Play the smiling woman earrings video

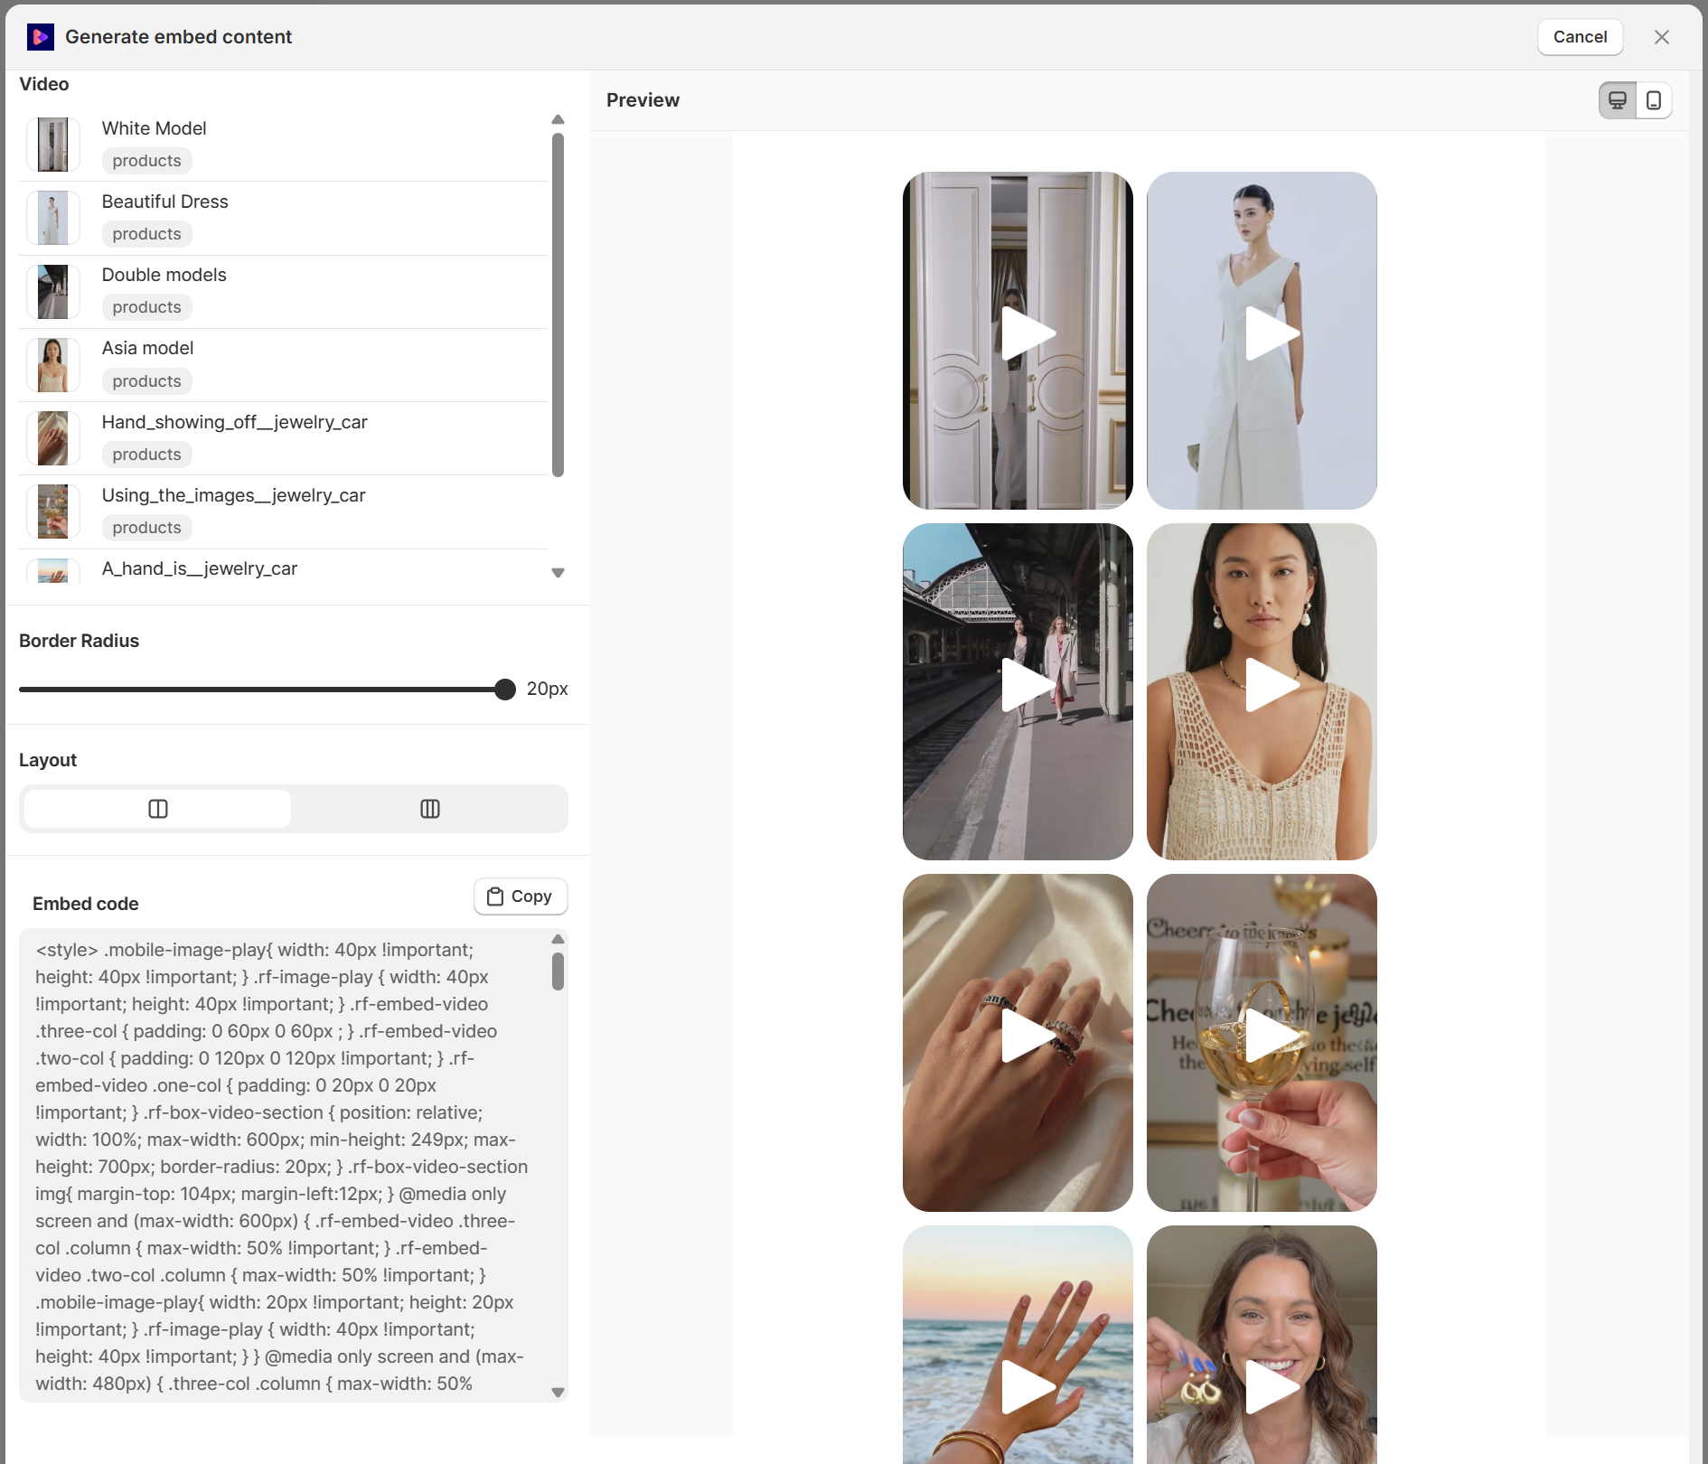(x=1272, y=1387)
